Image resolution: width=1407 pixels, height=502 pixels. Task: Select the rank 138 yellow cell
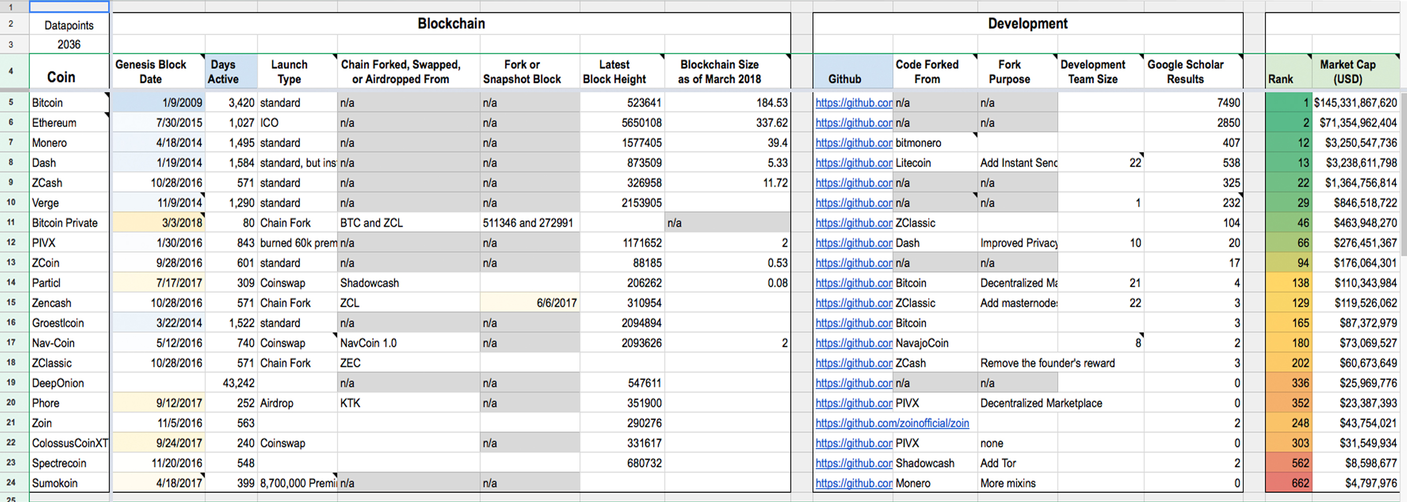tap(1288, 283)
